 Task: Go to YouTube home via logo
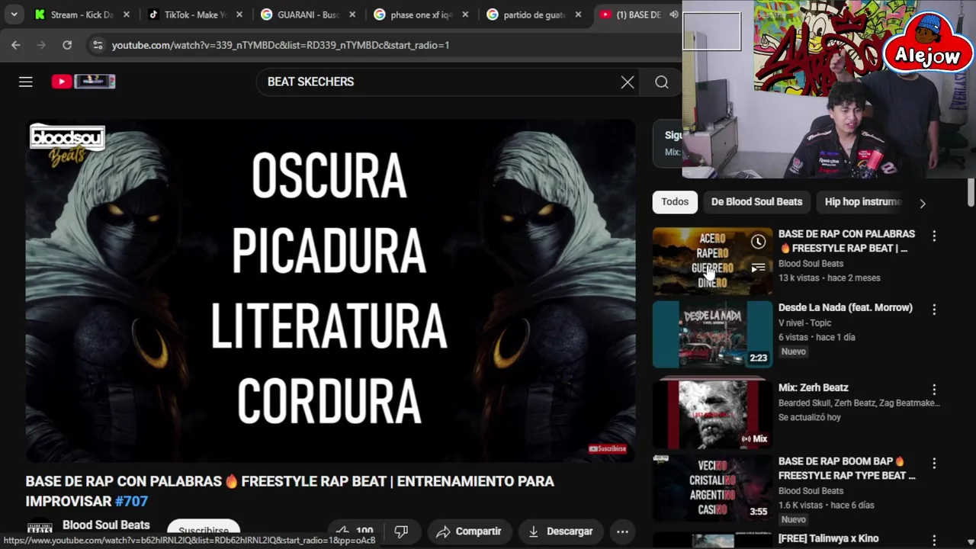point(83,81)
